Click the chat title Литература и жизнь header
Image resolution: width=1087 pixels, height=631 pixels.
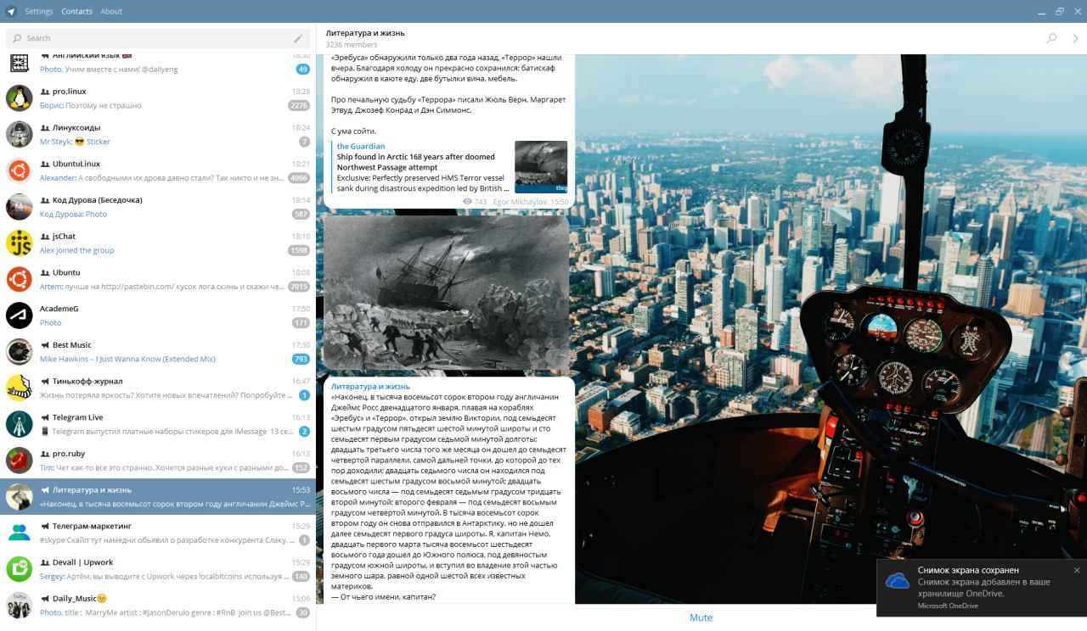coord(365,33)
